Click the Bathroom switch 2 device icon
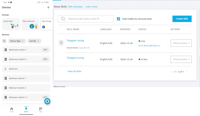The image size is (200, 116). [x=6, y=59]
